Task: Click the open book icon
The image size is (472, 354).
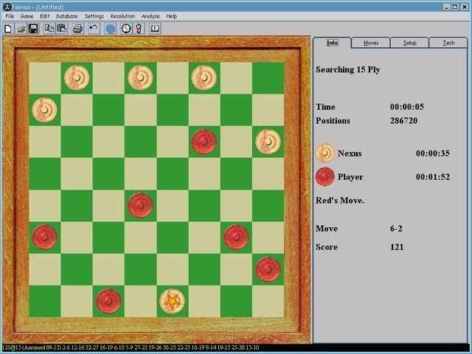Action: coord(155,29)
